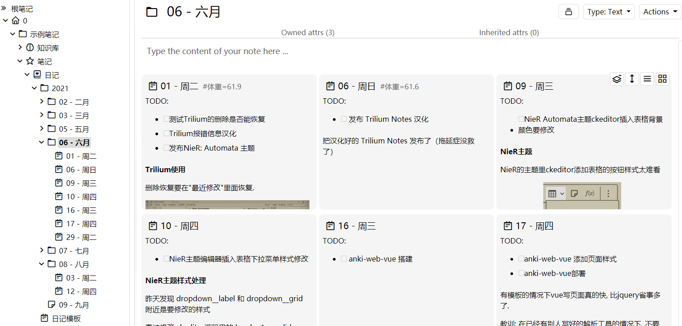
Task: Click the home icon beside note 0
Action: tap(16, 21)
